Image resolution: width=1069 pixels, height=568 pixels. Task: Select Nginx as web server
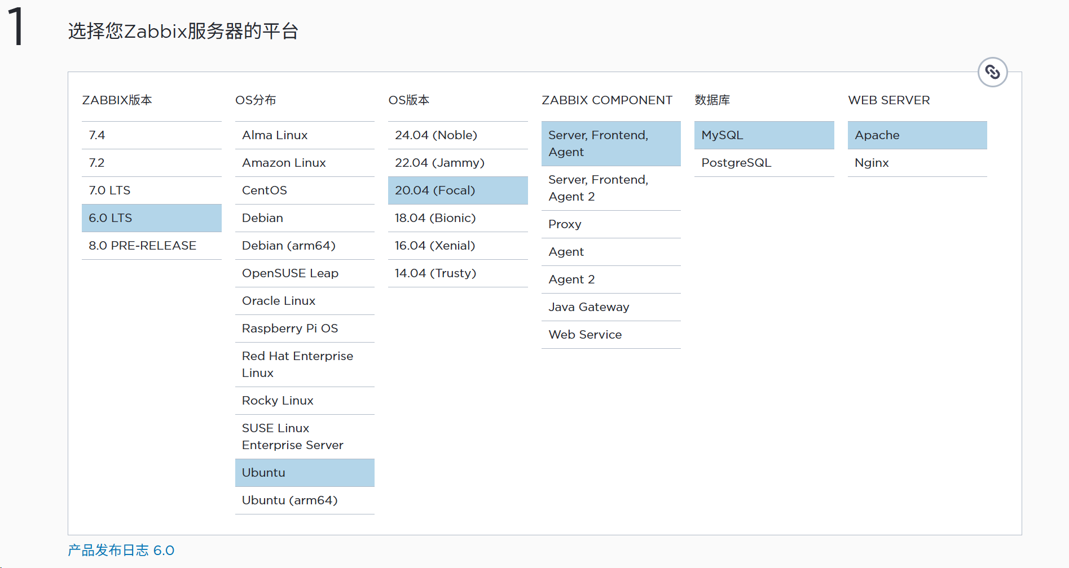pos(917,163)
